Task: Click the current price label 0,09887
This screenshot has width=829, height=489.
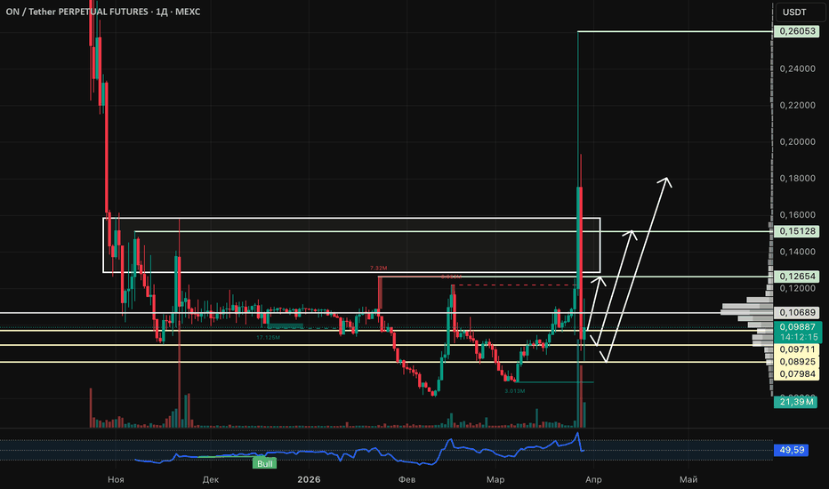Action: (x=797, y=326)
